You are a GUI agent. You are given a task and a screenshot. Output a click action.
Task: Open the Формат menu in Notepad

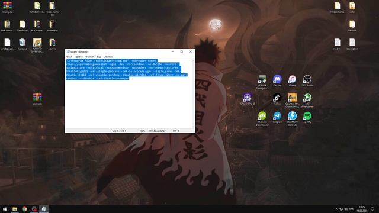[x=89, y=57]
